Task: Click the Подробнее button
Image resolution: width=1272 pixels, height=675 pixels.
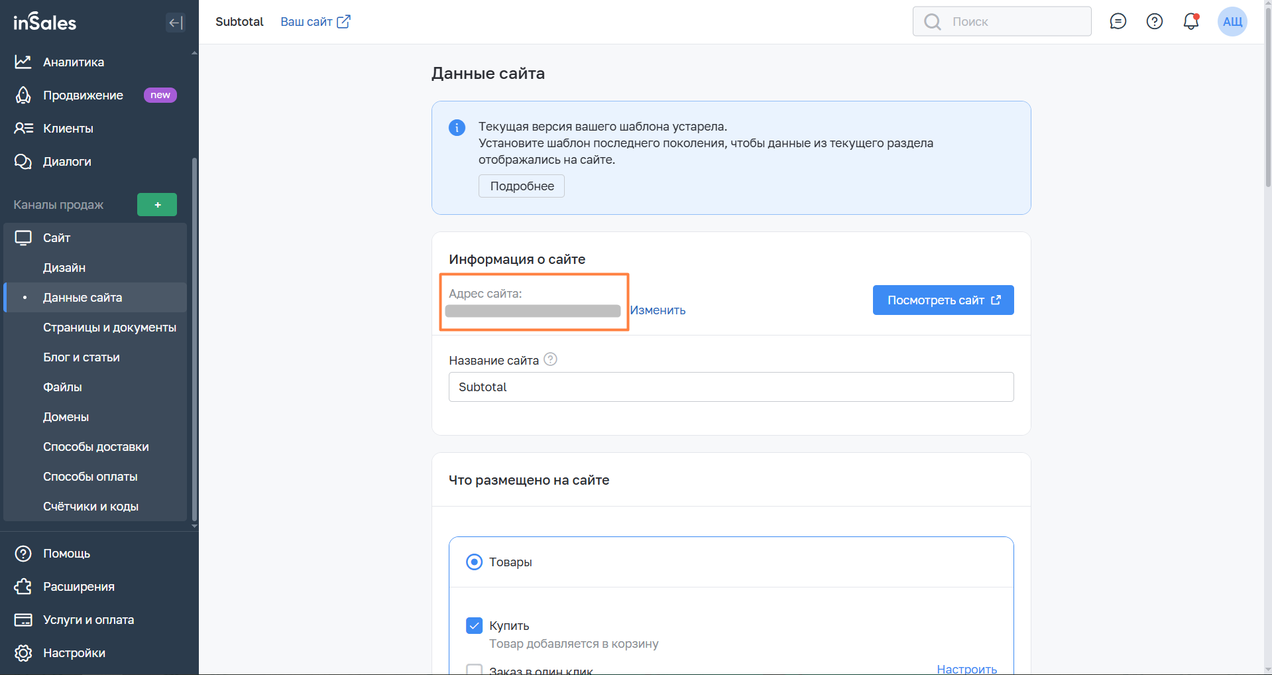Action: [522, 186]
